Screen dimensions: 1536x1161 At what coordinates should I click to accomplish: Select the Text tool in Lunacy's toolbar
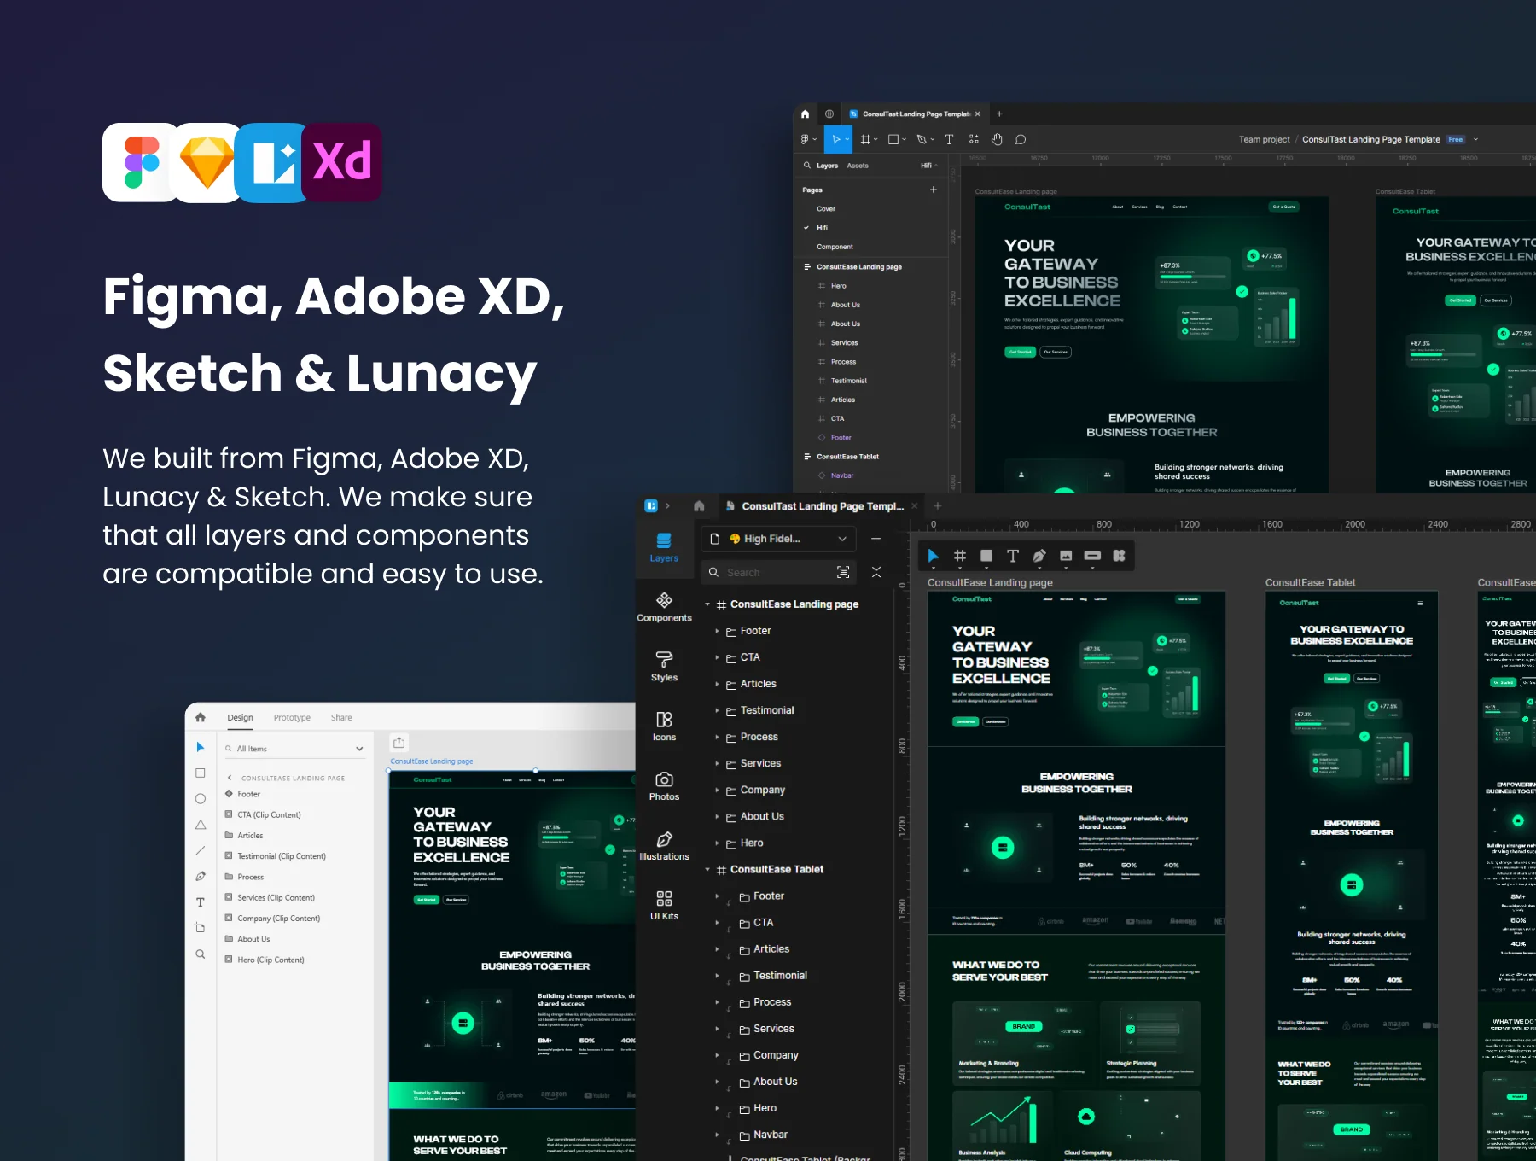(x=1013, y=556)
